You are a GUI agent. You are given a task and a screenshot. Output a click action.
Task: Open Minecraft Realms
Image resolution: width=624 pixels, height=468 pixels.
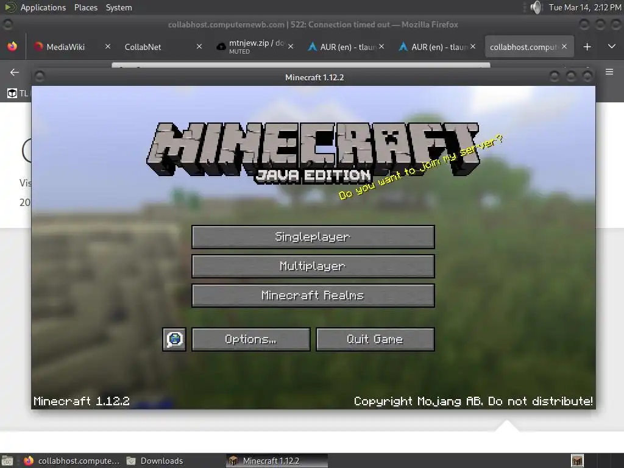[313, 296]
